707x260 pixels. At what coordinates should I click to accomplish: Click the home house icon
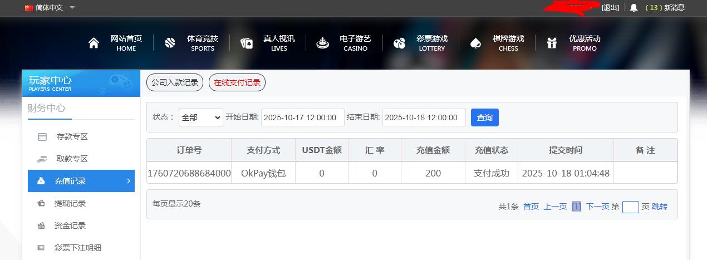(x=94, y=43)
